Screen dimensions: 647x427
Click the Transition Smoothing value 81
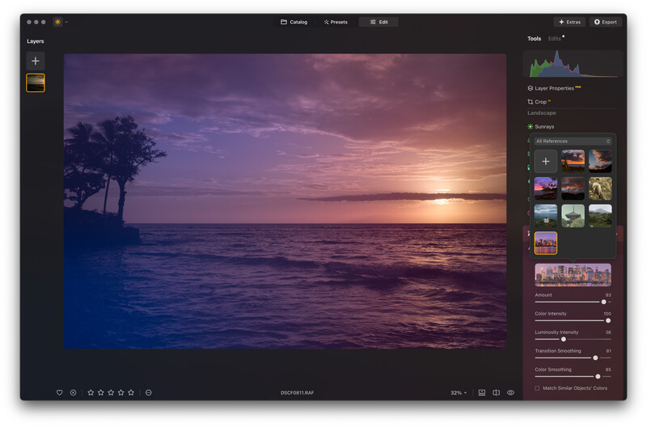coord(609,351)
